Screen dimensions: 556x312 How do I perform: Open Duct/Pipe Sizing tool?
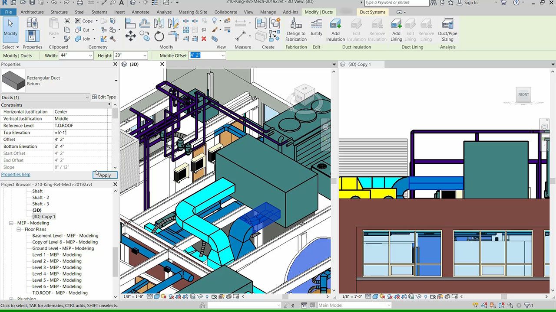pyautogui.click(x=447, y=29)
